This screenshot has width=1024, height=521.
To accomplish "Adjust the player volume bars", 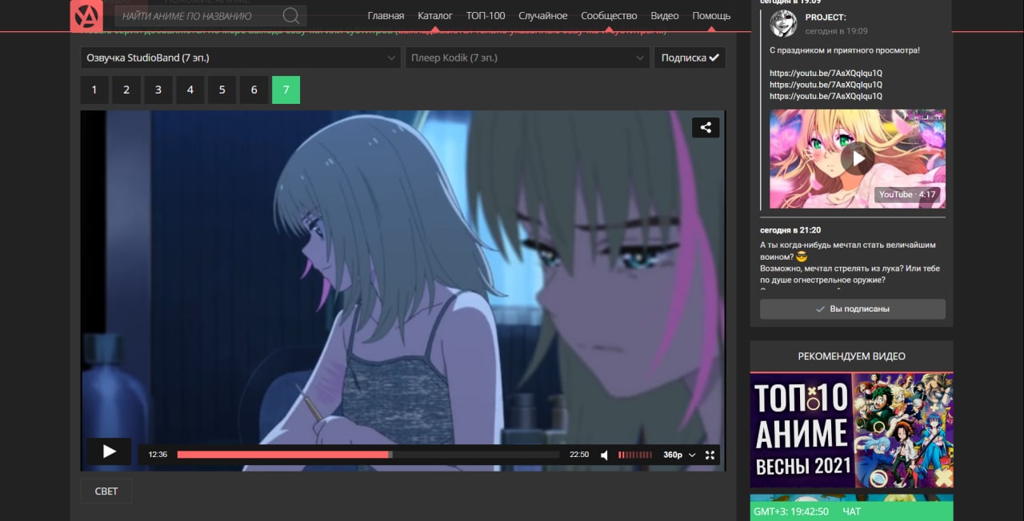I will coord(635,455).
